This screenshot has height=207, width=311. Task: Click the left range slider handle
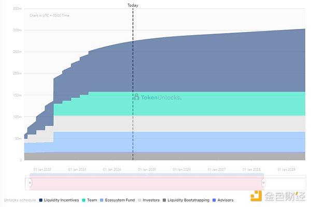pyautogui.click(x=30, y=182)
